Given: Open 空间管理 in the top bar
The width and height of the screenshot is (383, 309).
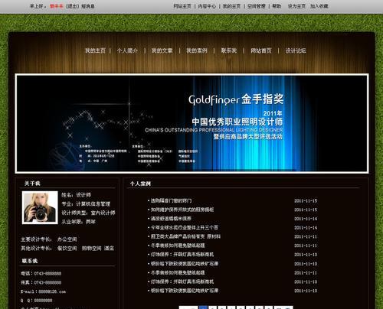Looking at the screenshot, I should coord(257,6).
